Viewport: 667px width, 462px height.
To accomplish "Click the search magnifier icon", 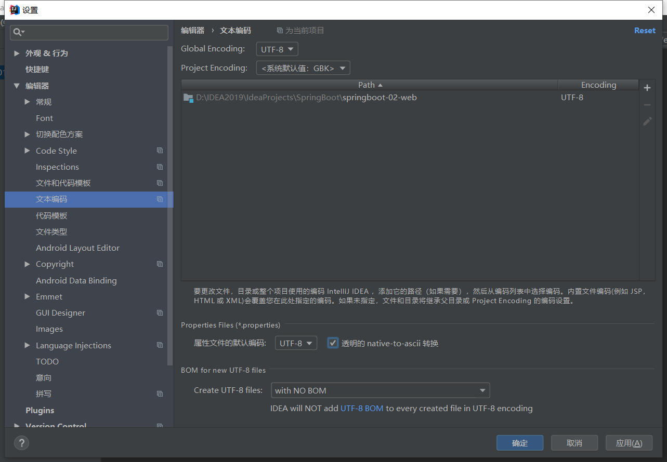I will [x=18, y=32].
